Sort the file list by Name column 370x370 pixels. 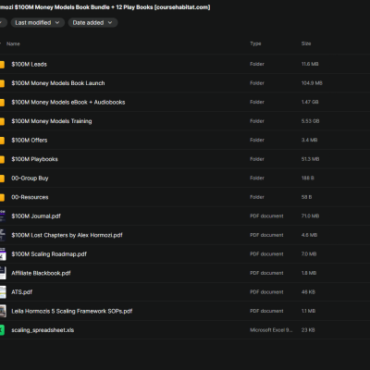[x=13, y=43]
